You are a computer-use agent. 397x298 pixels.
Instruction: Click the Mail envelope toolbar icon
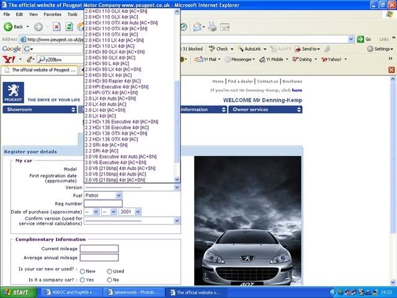pos(197,27)
